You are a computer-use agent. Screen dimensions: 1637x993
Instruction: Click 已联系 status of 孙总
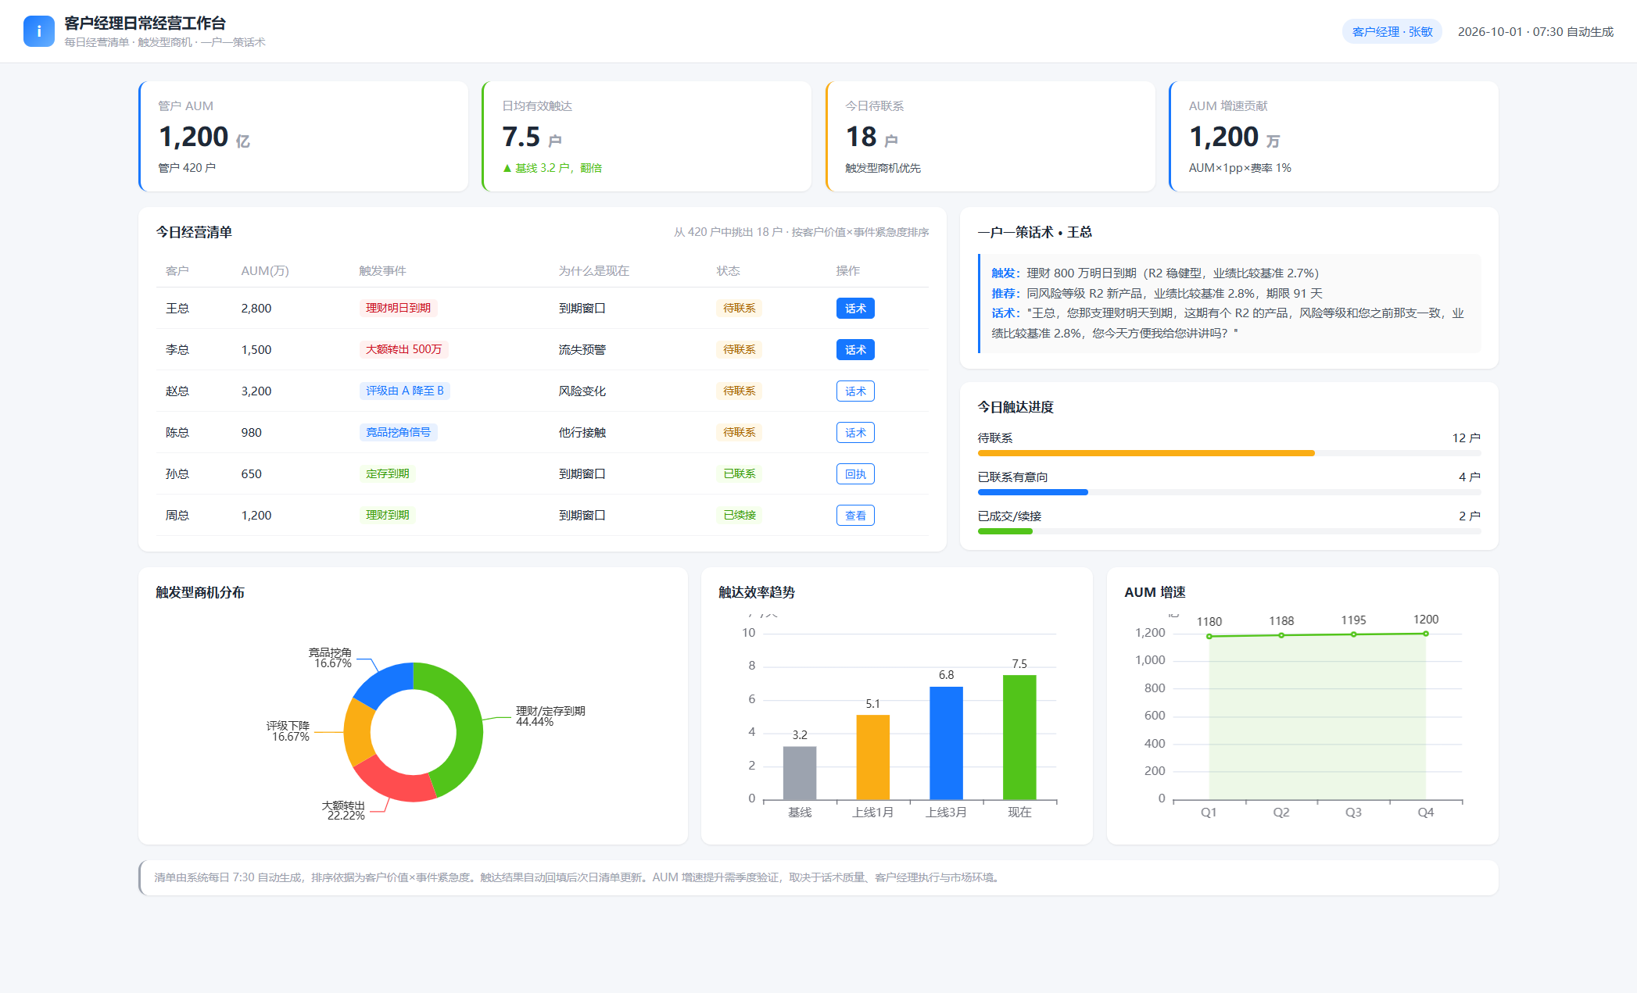coord(739,474)
